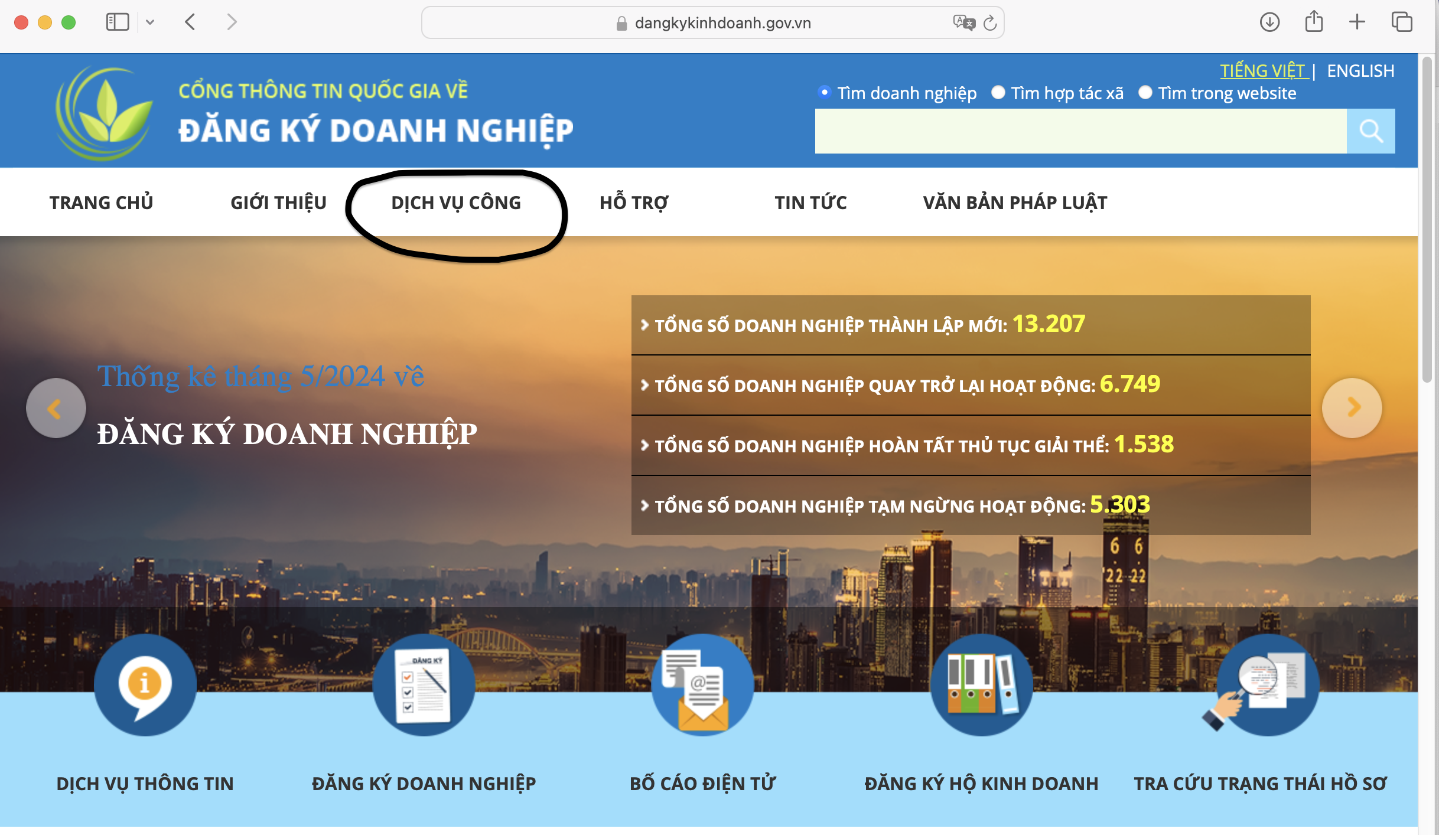
Task: Go to previous slide with left arrow
Action: (56, 408)
